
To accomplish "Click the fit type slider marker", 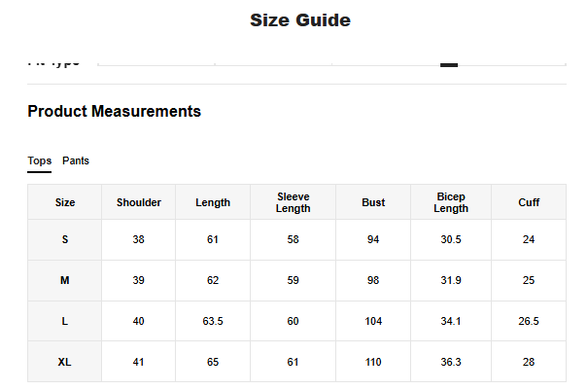I will pyautogui.click(x=449, y=64).
